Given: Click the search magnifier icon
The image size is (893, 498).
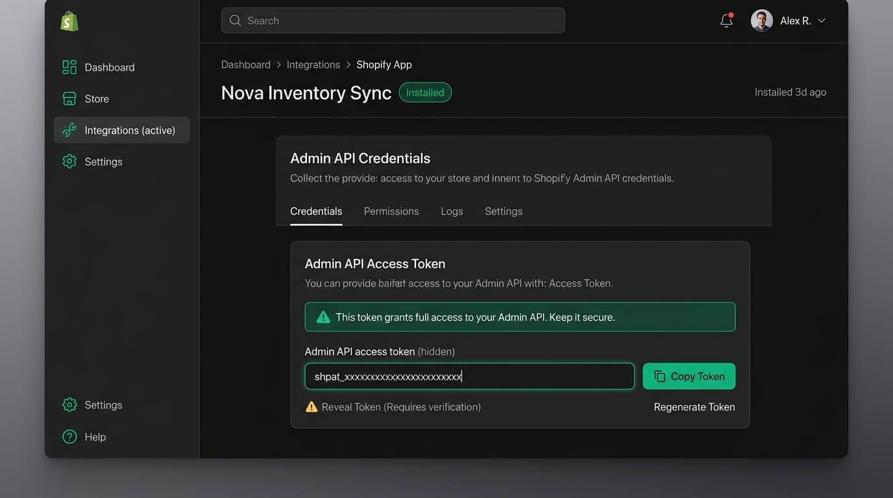Looking at the screenshot, I should pos(236,21).
